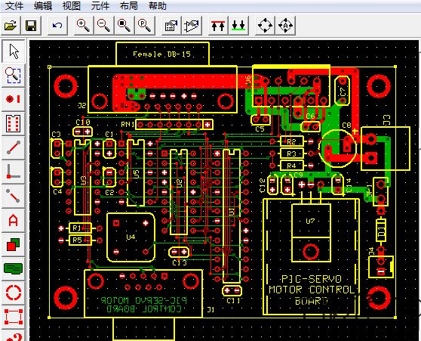Choose the rectangle drawing tool

[x=14, y=317]
